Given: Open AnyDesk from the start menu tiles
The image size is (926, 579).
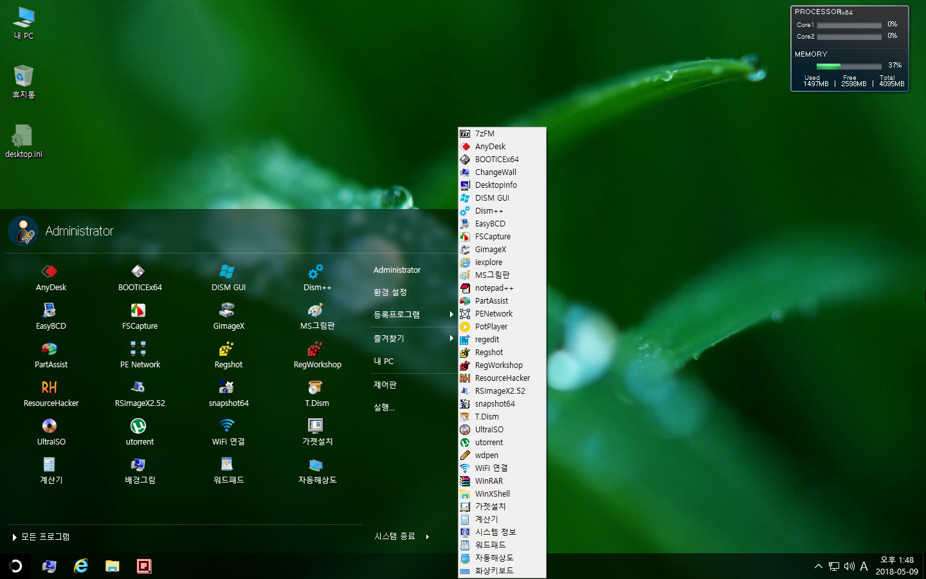Looking at the screenshot, I should 51,278.
